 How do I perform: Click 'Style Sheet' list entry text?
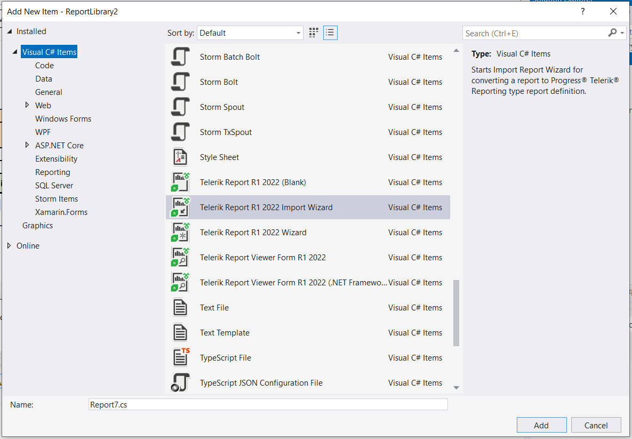(x=219, y=157)
